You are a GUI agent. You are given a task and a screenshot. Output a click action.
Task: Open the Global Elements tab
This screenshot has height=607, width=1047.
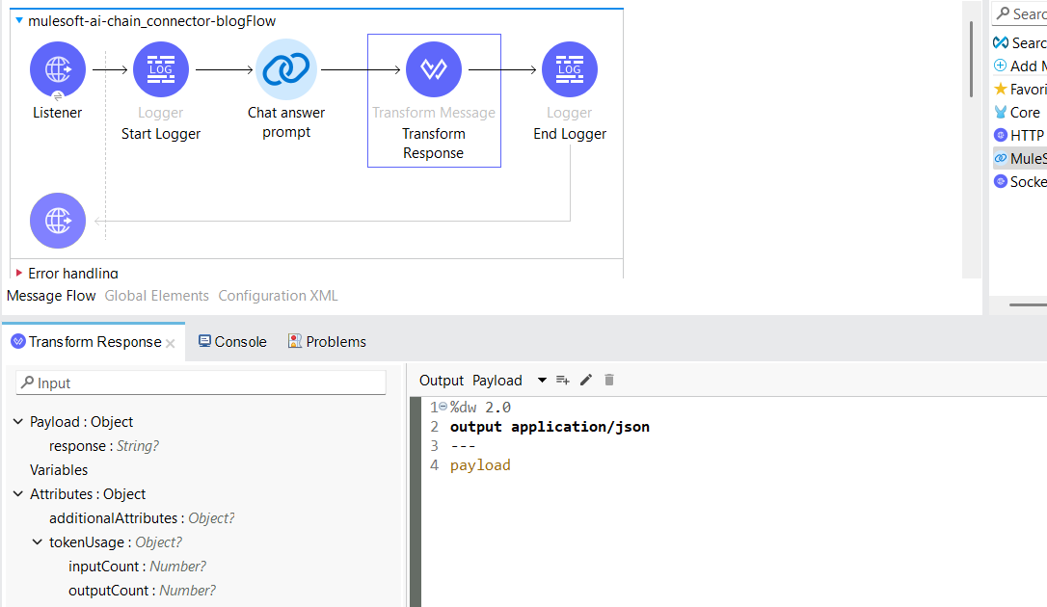point(157,296)
